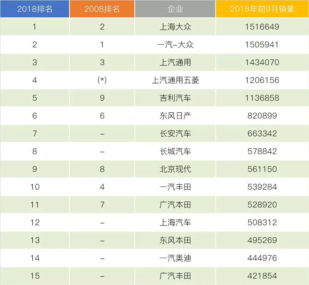Image resolution: width=309 pixels, height=285 pixels.
Task: Select the 一汽奥迪 company cell
Action: pos(175,258)
